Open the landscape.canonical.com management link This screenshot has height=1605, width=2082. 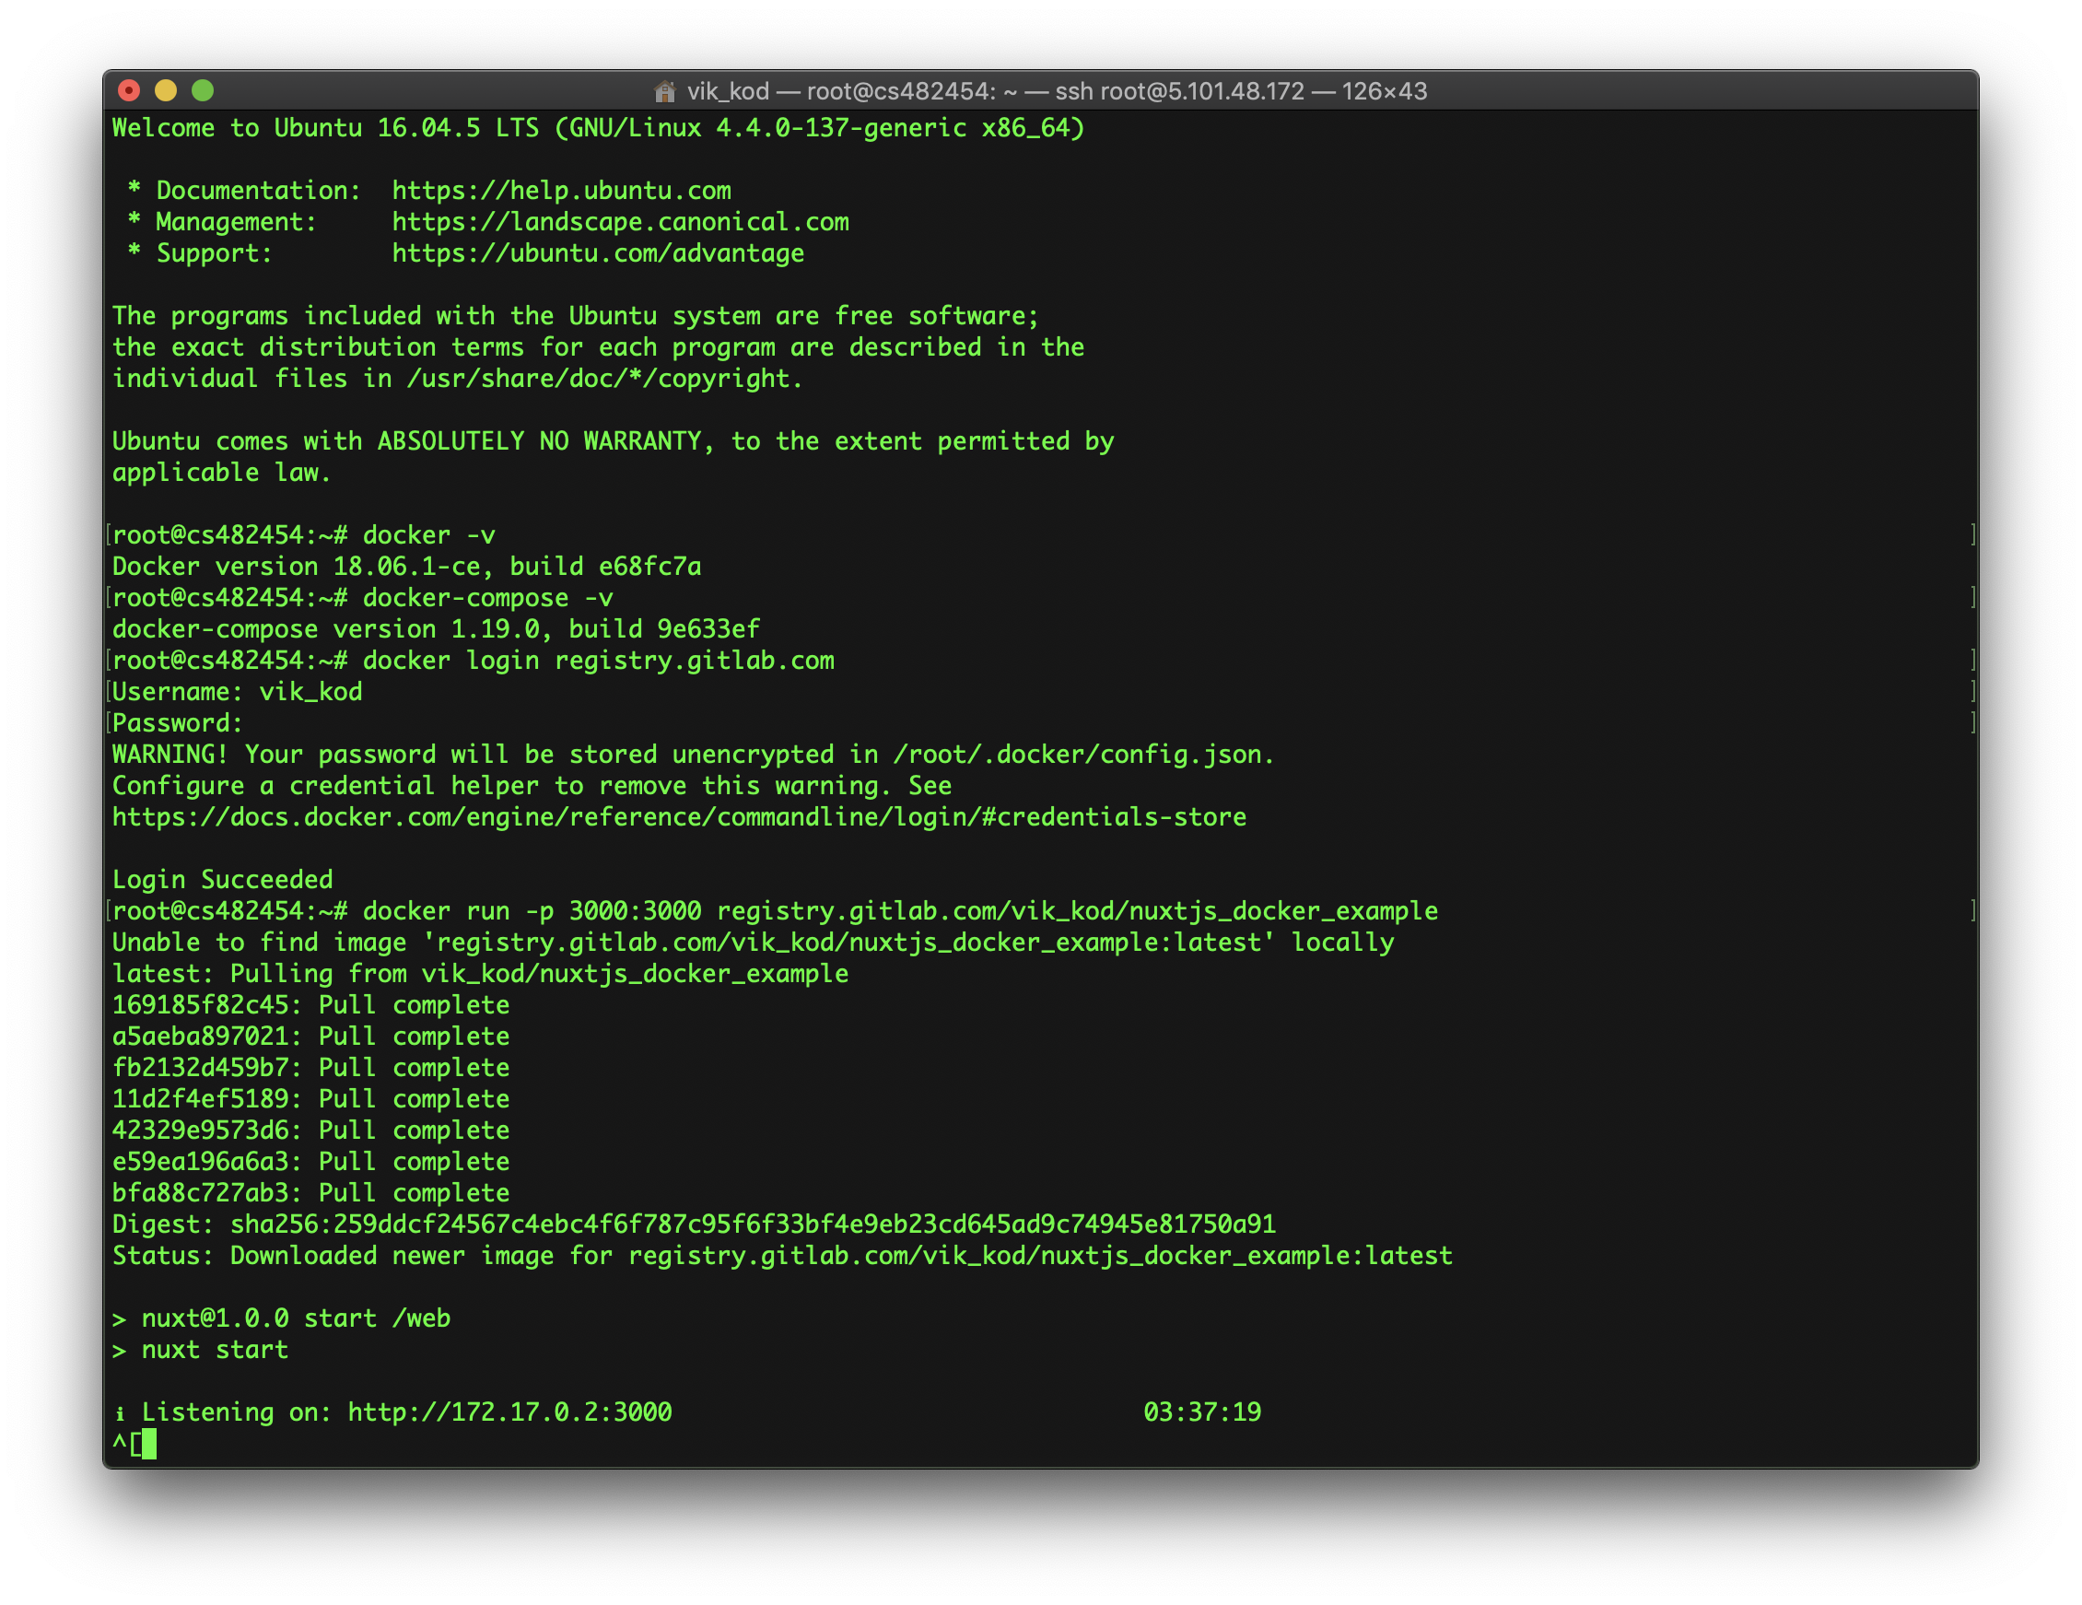point(620,222)
